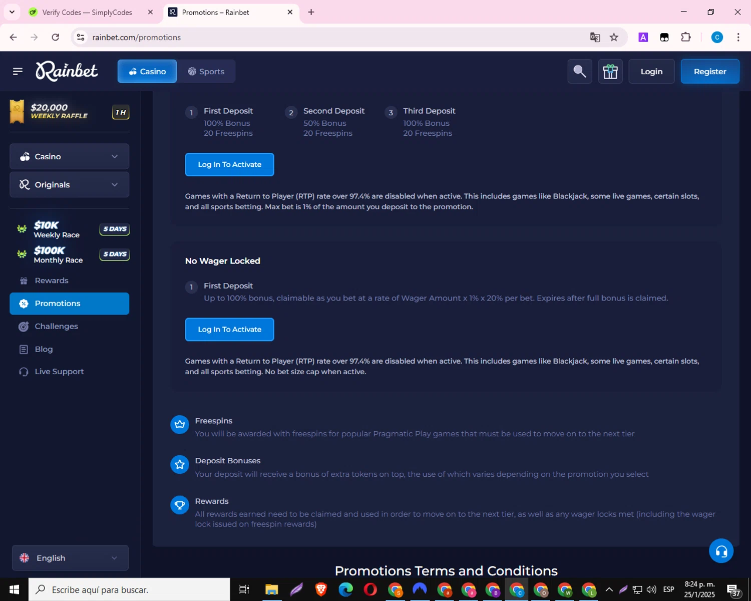Switch to Verify Codes SimplyCodes tab

[86, 12]
